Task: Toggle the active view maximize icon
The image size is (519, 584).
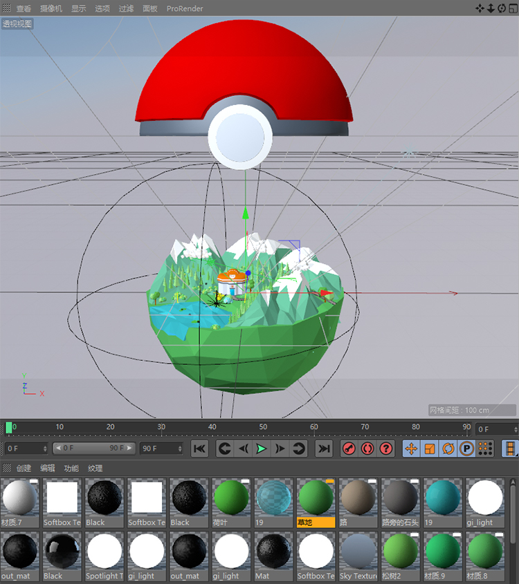Action: coord(513,8)
